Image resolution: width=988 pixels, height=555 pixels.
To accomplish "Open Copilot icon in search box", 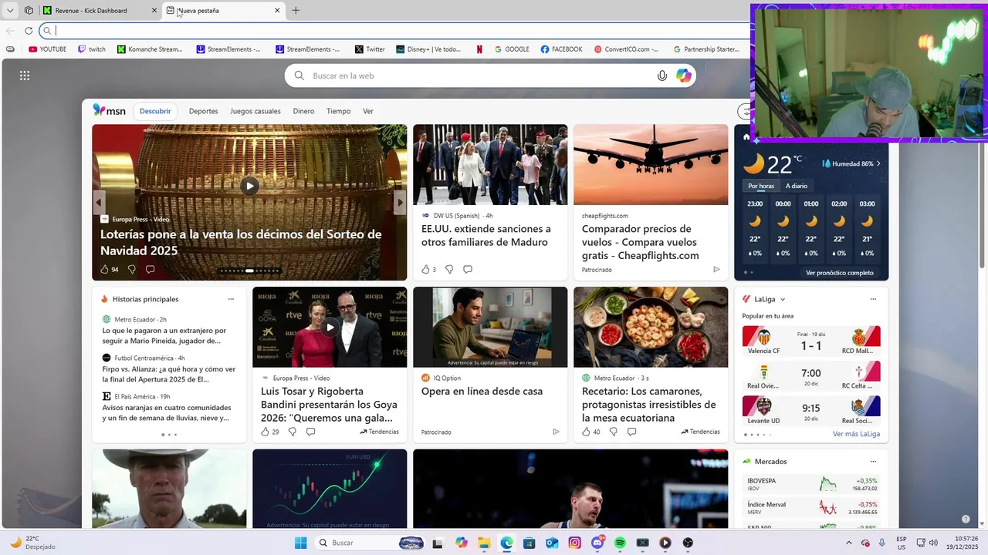I will 684,76.
